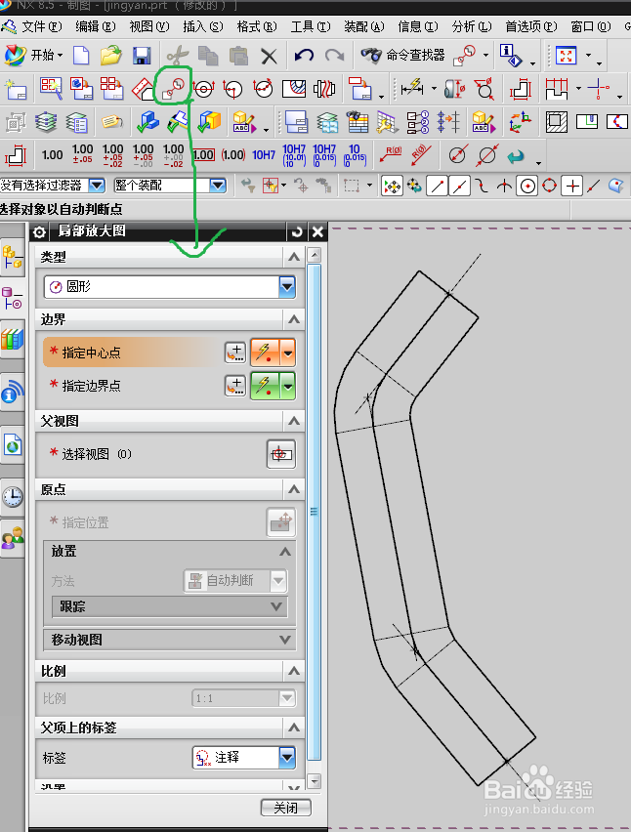Toggle the snap End Point option
This screenshot has width=631, height=832.
click(x=437, y=187)
